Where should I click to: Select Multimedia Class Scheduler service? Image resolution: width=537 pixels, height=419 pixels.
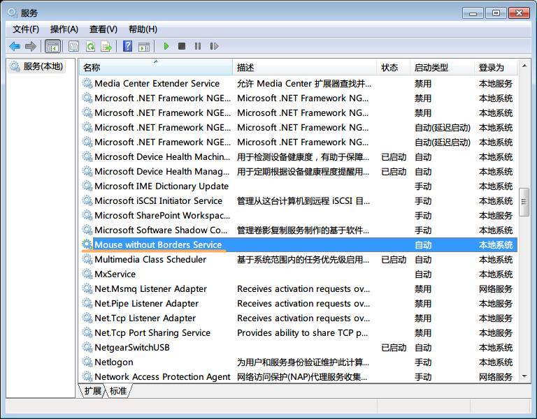coord(299,259)
